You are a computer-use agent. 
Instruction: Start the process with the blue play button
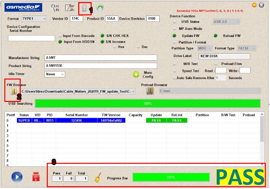pyautogui.click(x=17, y=177)
